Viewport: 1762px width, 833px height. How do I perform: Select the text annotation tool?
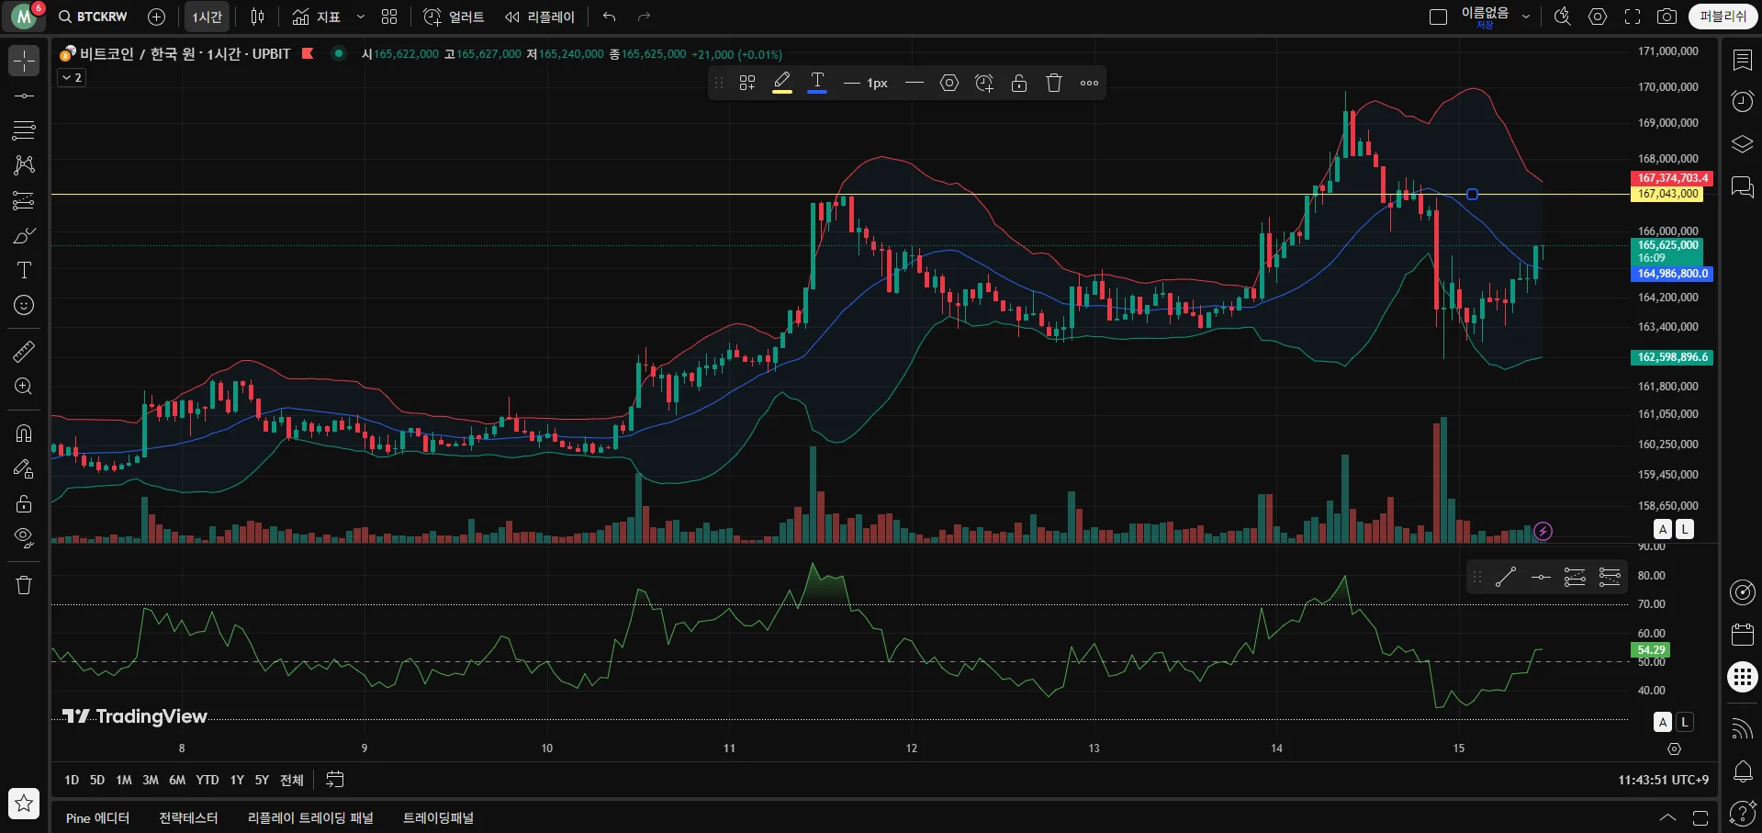24,270
